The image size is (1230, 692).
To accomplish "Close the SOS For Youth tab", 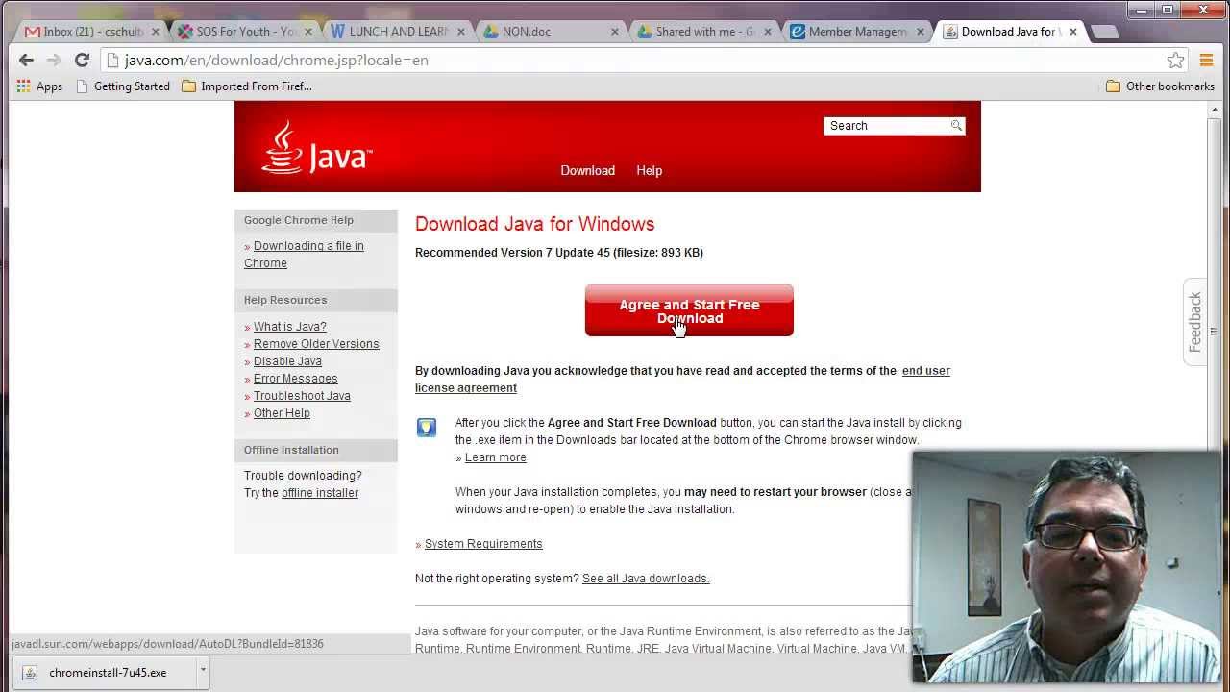I will [x=308, y=32].
